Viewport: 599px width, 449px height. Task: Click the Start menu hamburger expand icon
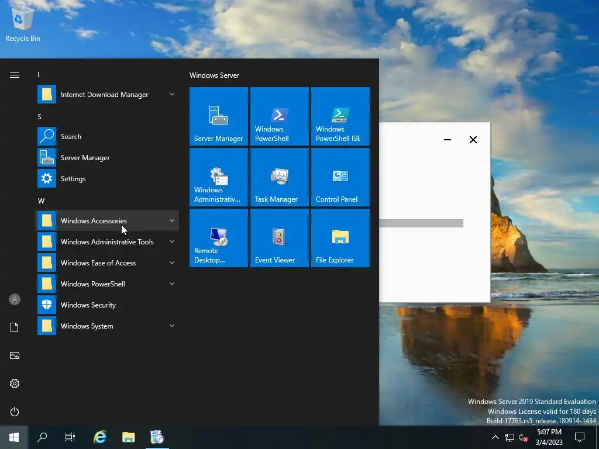coord(15,75)
